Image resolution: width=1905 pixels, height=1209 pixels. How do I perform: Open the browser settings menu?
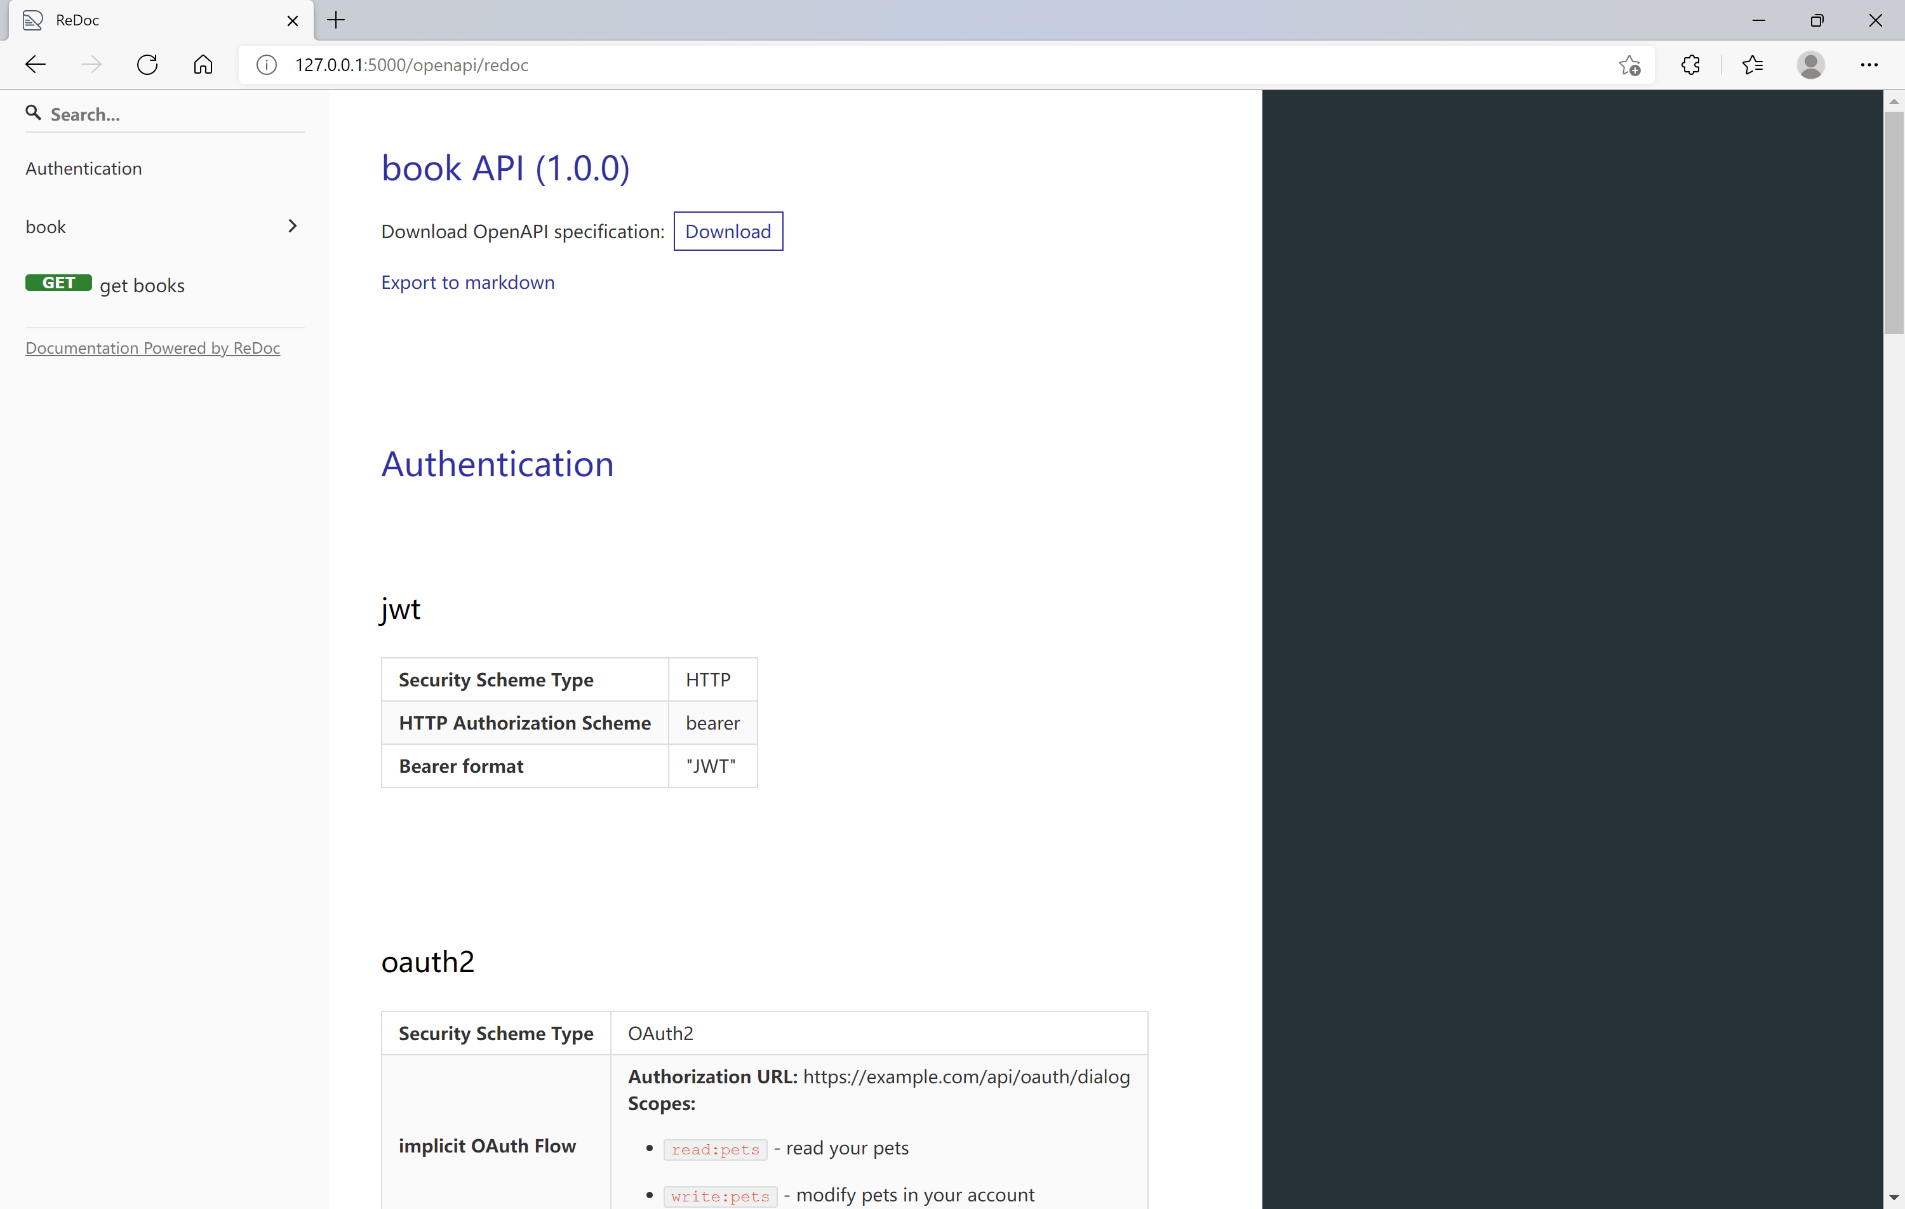point(1869,65)
